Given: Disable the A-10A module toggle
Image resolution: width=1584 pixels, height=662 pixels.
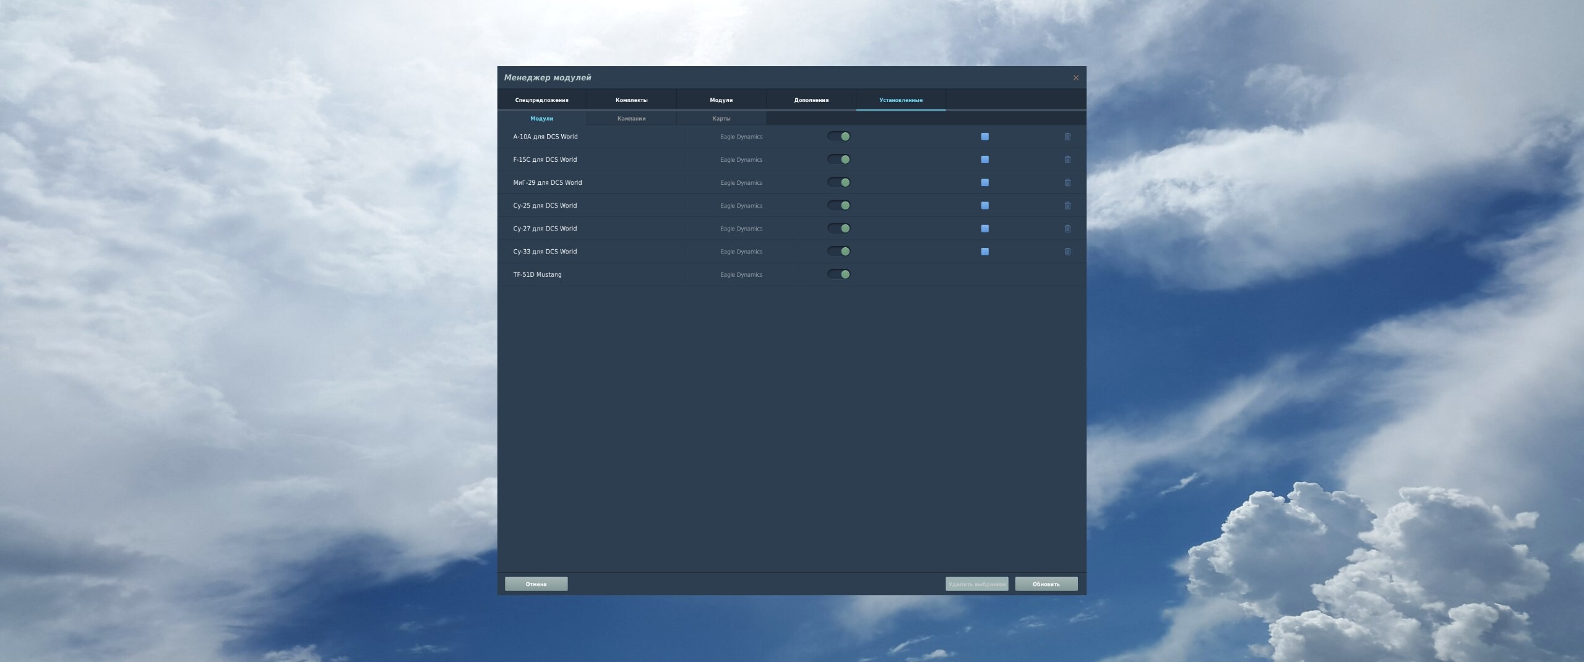Looking at the screenshot, I should (839, 137).
